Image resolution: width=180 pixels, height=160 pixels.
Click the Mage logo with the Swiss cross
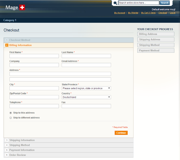pos(15,7)
